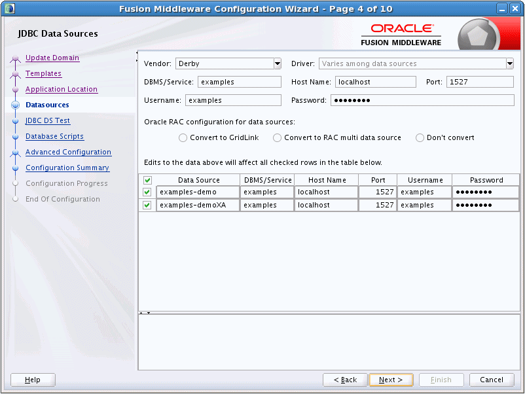Click the Port column header
Image resolution: width=525 pixels, height=394 pixels.
(x=378, y=180)
